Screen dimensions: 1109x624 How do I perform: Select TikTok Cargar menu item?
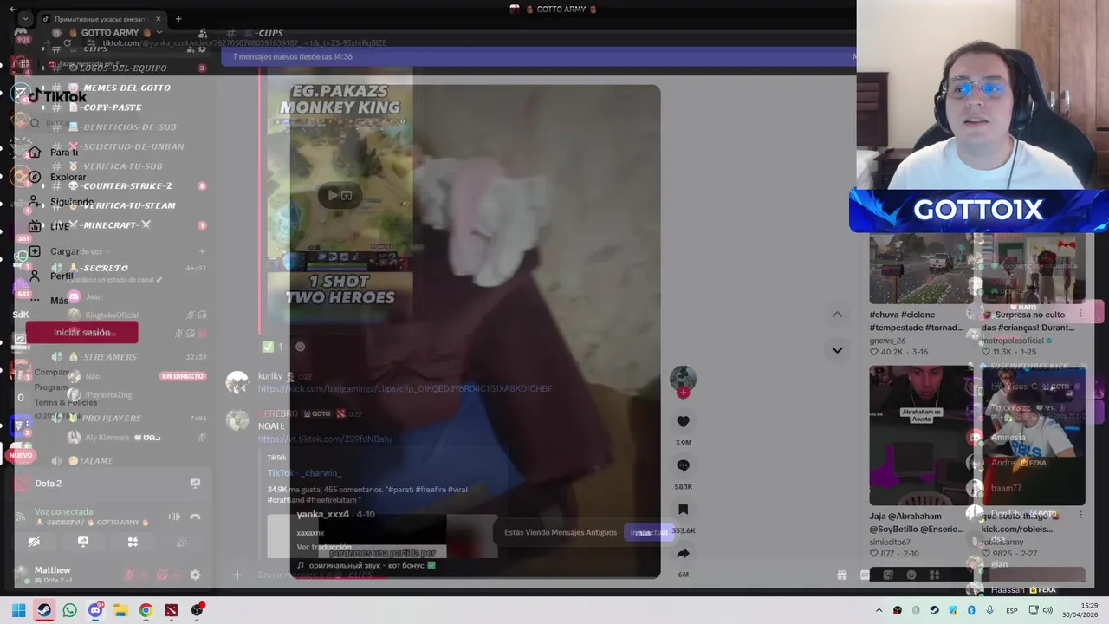tap(54, 251)
